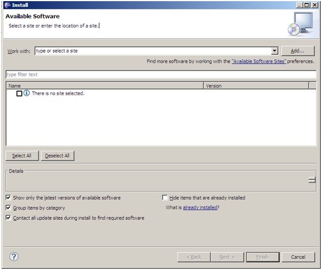The height and width of the screenshot is (270, 322).
Task: Click the < Back button
Action: click(194, 257)
